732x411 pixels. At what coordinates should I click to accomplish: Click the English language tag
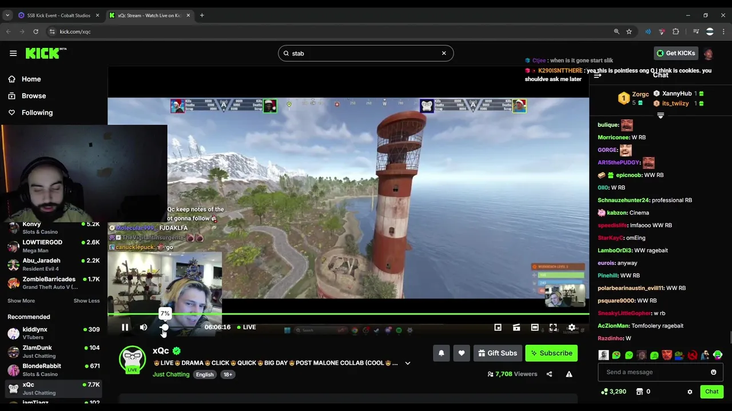click(x=205, y=374)
